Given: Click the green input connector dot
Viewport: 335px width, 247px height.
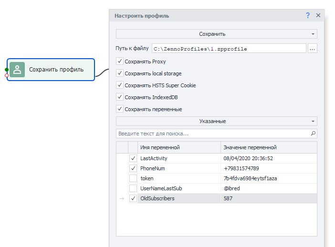Looking at the screenshot, I should (x=7, y=70).
